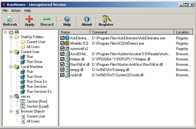Click the folder icon next to All Users under StartUp Folders
Screen dimensions: 196x129
[x=23, y=47]
